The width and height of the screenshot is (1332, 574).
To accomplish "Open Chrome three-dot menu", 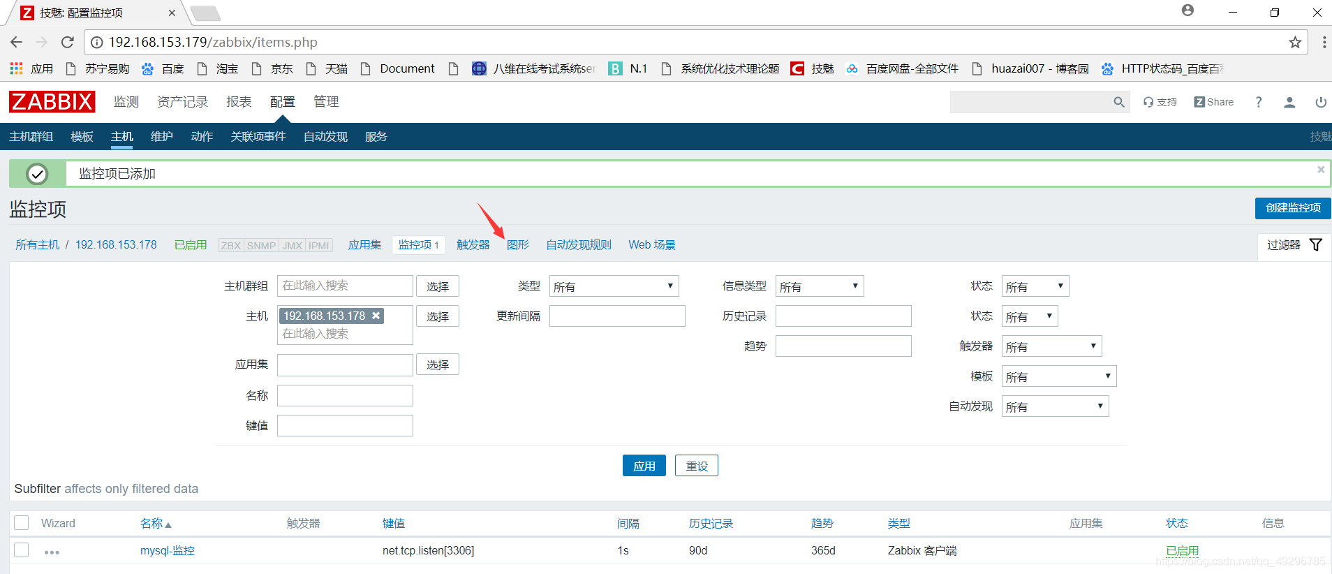I will pyautogui.click(x=1324, y=43).
